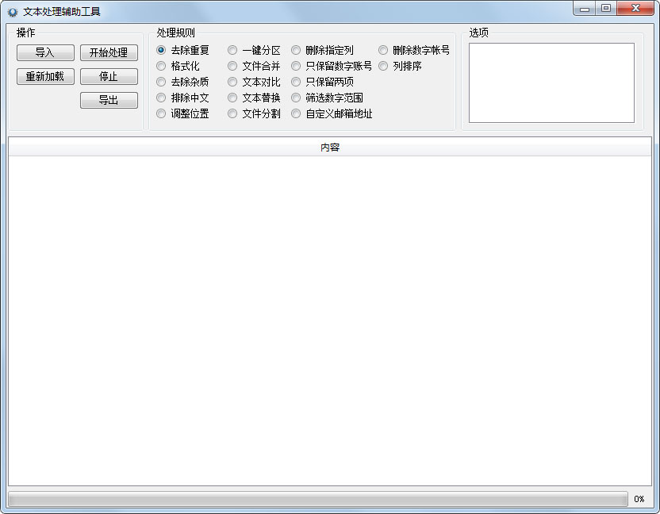Pick 只保留数字账号 radio option

point(332,66)
